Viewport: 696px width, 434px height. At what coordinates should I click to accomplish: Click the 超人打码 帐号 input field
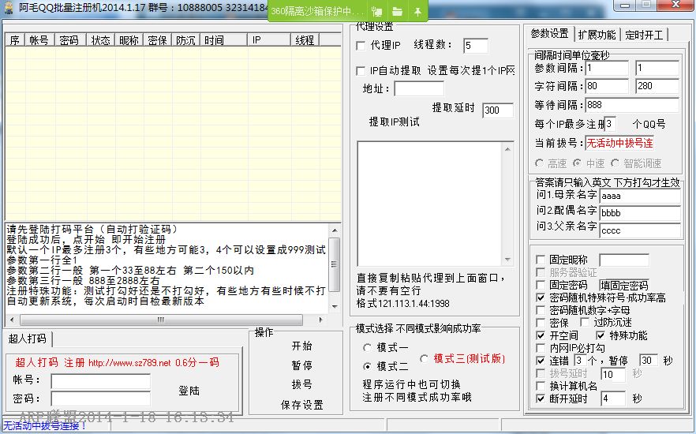(x=101, y=381)
